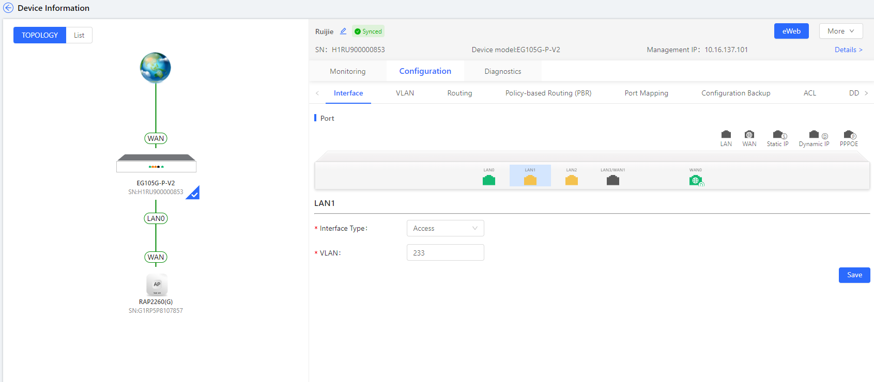Screen dimensions: 874x382
Task: Click the Static IP legend icon
Action: [779, 134]
